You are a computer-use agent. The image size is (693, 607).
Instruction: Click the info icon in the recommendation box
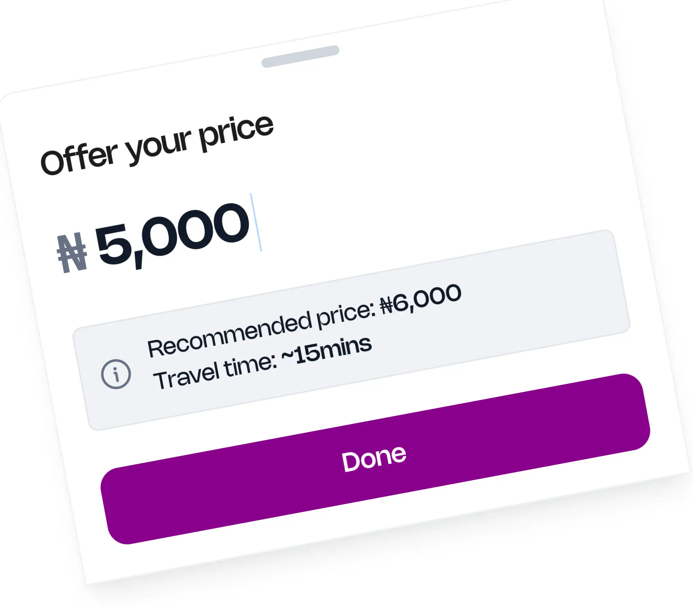(116, 374)
